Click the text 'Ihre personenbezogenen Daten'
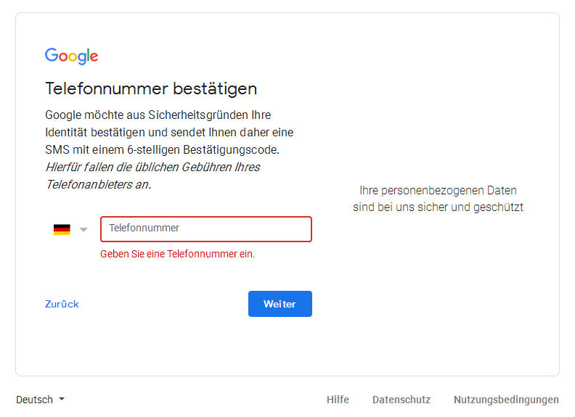The height and width of the screenshot is (417, 575). pos(438,191)
